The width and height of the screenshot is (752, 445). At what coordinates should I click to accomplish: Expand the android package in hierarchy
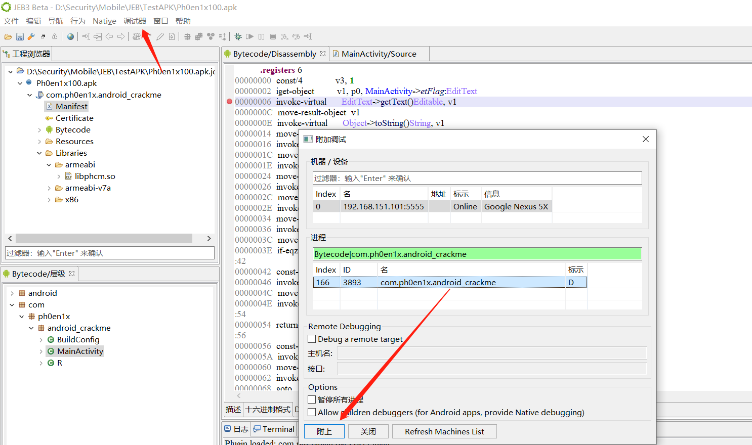[12, 293]
